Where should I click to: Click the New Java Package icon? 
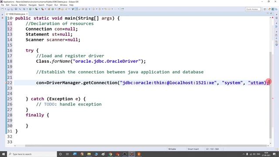pos(49,9)
